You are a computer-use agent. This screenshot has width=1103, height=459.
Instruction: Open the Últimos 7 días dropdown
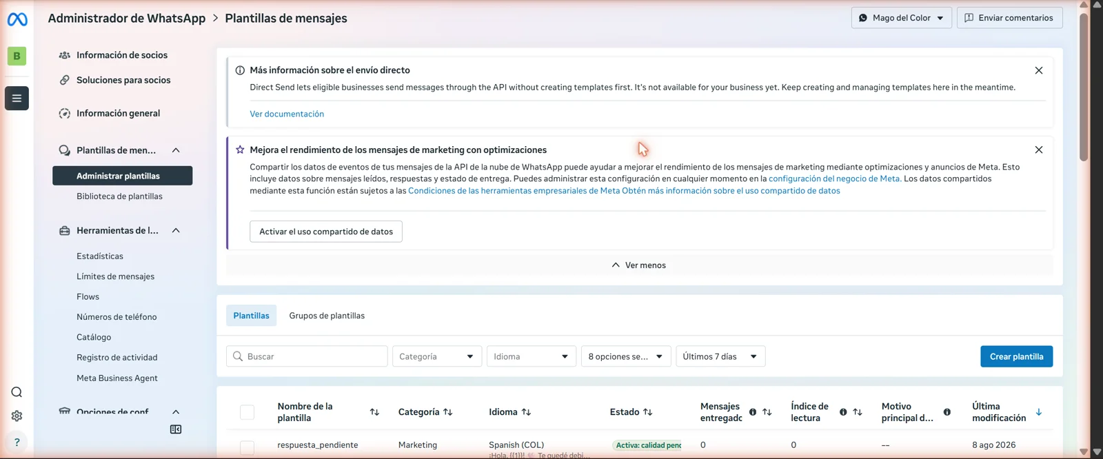click(720, 356)
